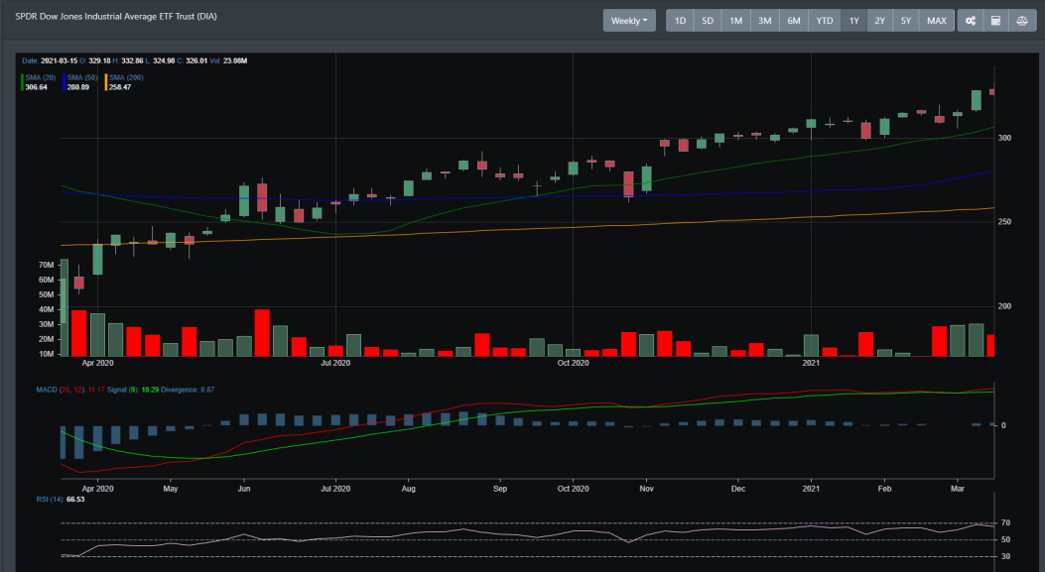Choose the YTD range button
The image size is (1045, 572).
click(825, 21)
